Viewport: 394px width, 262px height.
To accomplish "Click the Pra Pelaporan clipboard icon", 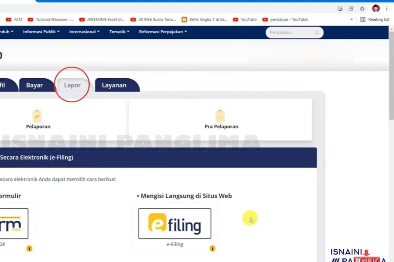I will pyautogui.click(x=220, y=116).
